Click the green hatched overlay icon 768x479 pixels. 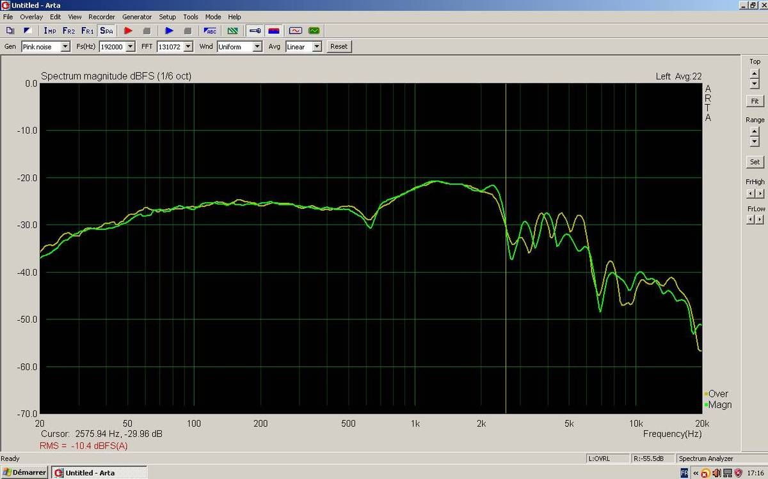point(233,31)
